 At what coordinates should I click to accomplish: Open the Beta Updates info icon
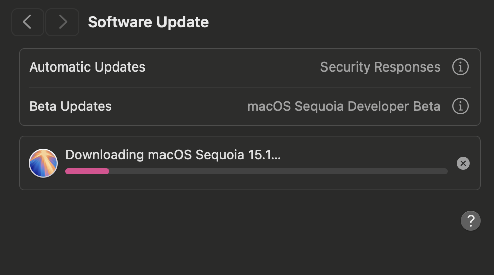[460, 106]
